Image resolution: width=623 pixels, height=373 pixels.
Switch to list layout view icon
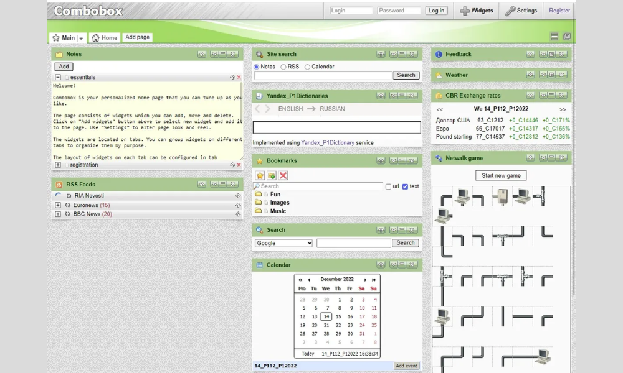point(554,37)
